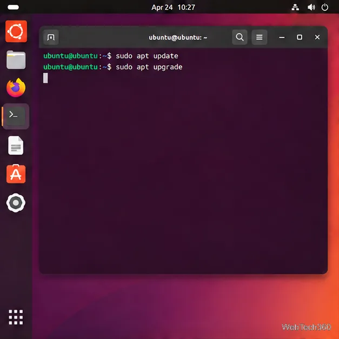Show Applications grid
This screenshot has height=339, width=339.
tap(16, 317)
